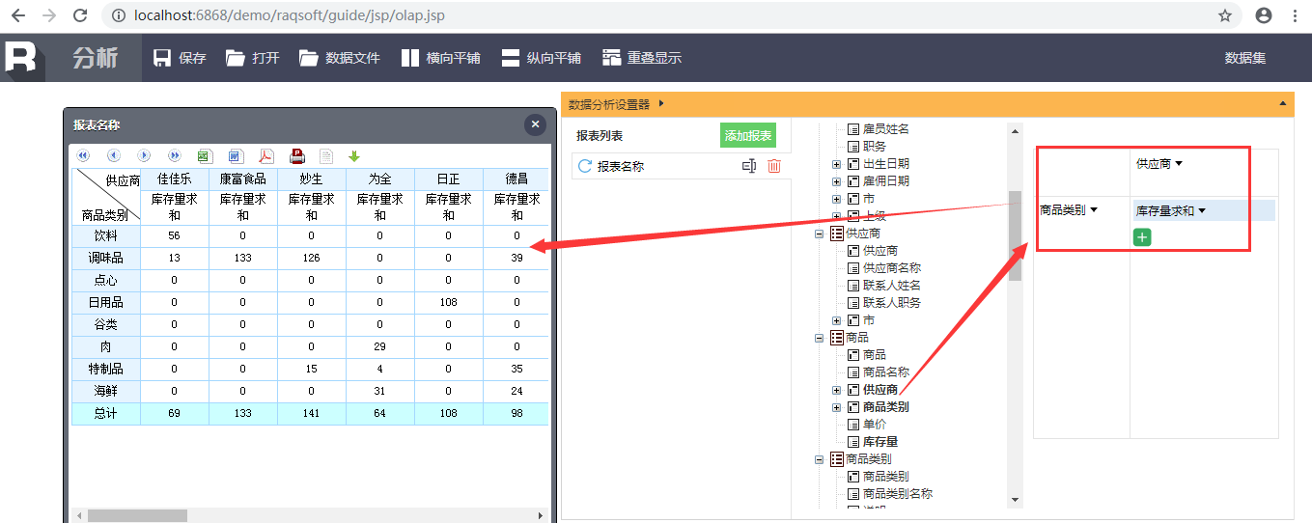Select 职务 in the field tree
Viewport: 1312px width, 523px height.
click(874, 147)
